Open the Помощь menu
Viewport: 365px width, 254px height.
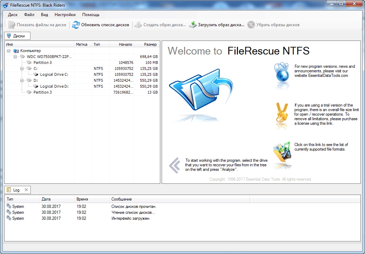(x=91, y=15)
